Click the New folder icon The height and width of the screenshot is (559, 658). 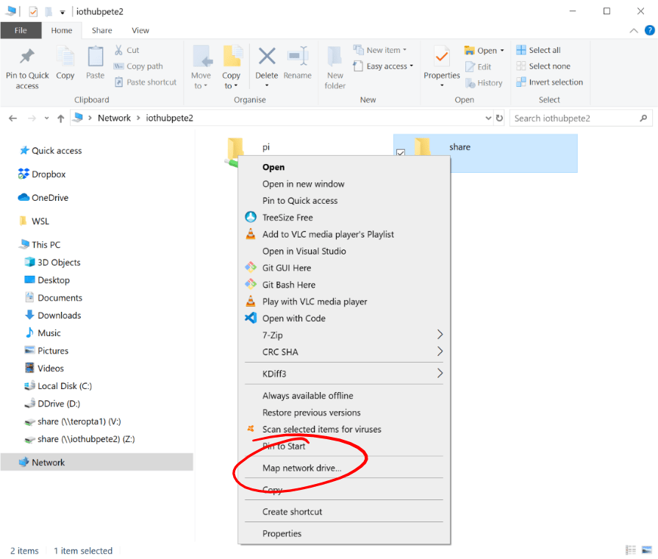(335, 57)
